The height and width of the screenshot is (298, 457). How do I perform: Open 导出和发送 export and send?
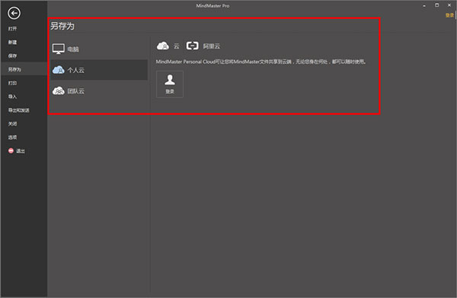click(18, 110)
